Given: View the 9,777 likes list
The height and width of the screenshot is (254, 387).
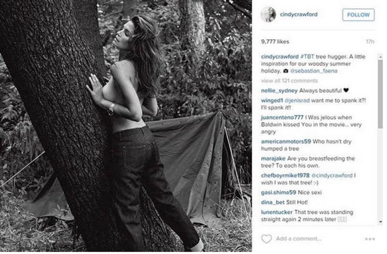Looking at the screenshot, I should pyautogui.click(x=275, y=42).
